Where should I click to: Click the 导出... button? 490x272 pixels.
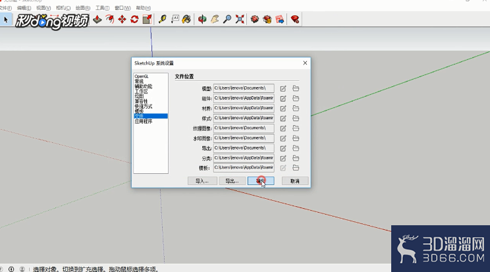pyautogui.click(x=232, y=181)
